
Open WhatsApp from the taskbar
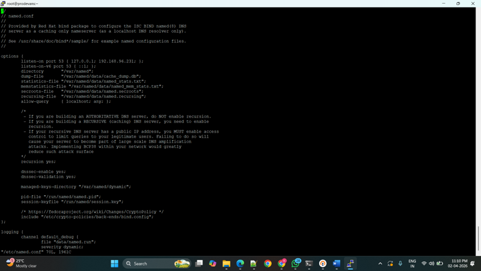(295, 263)
